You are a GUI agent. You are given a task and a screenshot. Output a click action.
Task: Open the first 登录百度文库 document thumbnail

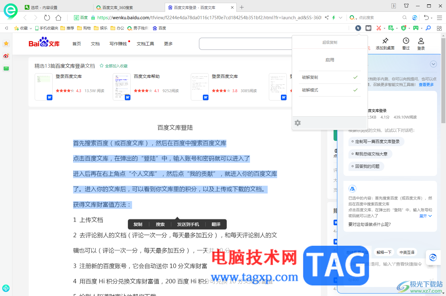[x=44, y=87]
